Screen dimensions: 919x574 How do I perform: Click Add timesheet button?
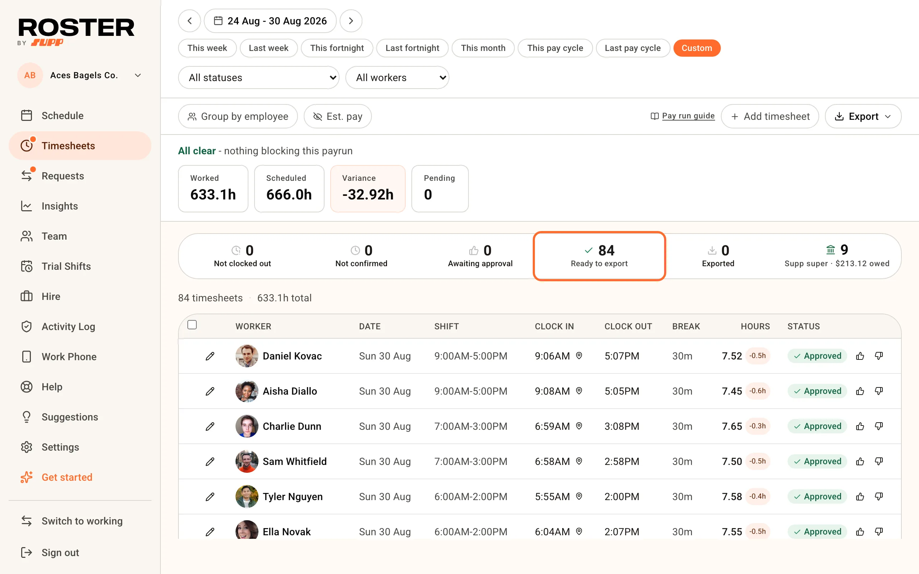[770, 117]
